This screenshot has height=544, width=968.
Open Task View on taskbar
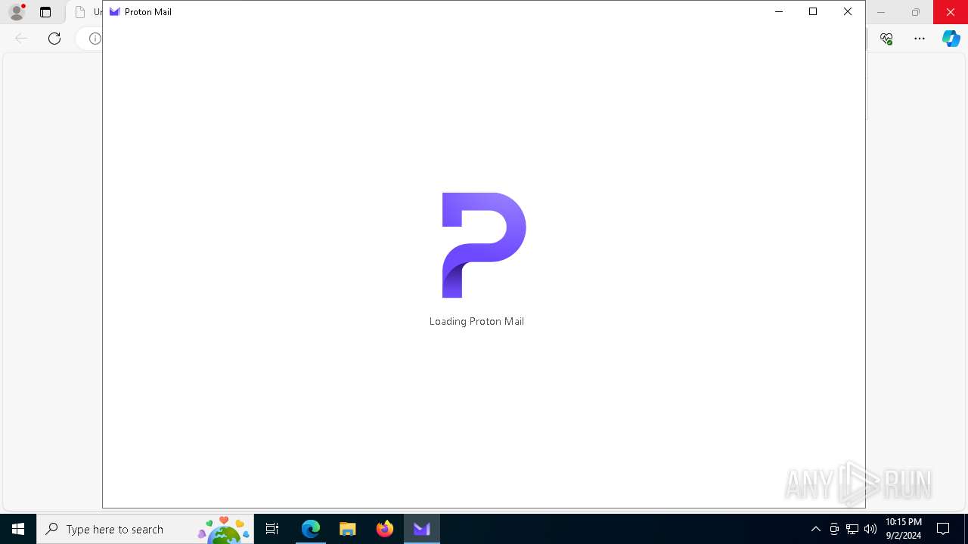click(x=272, y=529)
